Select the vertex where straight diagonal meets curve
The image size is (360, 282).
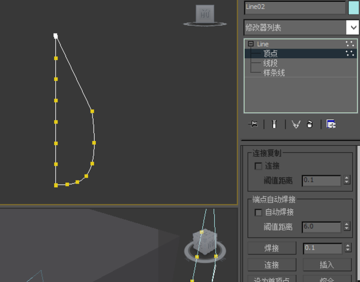pos(92,111)
